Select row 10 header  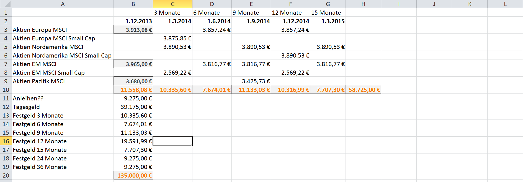tap(6, 90)
